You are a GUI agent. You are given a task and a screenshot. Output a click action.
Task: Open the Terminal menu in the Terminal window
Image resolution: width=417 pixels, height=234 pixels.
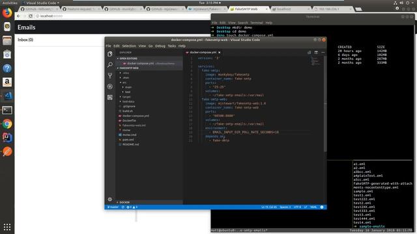click(256, 23)
